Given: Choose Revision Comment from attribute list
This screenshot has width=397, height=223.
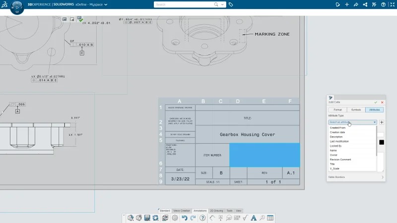Looking at the screenshot, I should coord(340,160).
